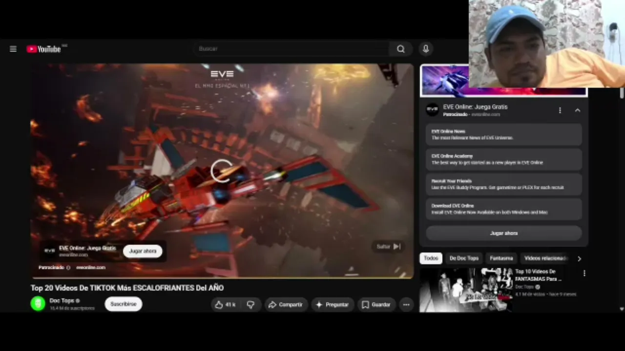The width and height of the screenshot is (625, 351).
Task: Start voice search with the microphone icon
Action: pyautogui.click(x=426, y=49)
